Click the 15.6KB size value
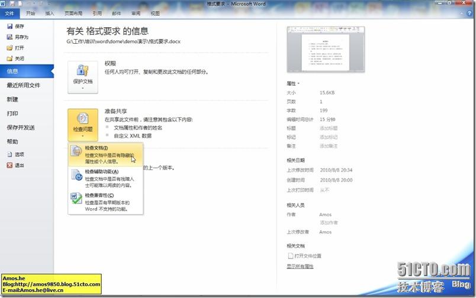Viewport: 476px width, 298px height. [327, 93]
